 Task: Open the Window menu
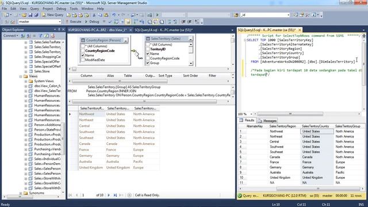tap(87, 9)
